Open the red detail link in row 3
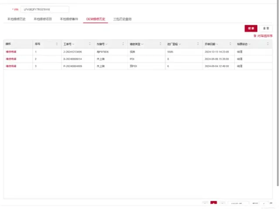The height and width of the screenshot is (209, 279). coord(11,66)
